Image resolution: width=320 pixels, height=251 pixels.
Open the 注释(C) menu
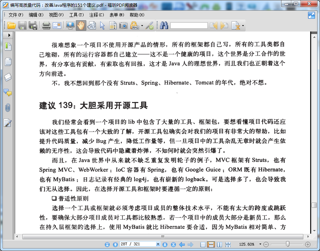pos(97,15)
